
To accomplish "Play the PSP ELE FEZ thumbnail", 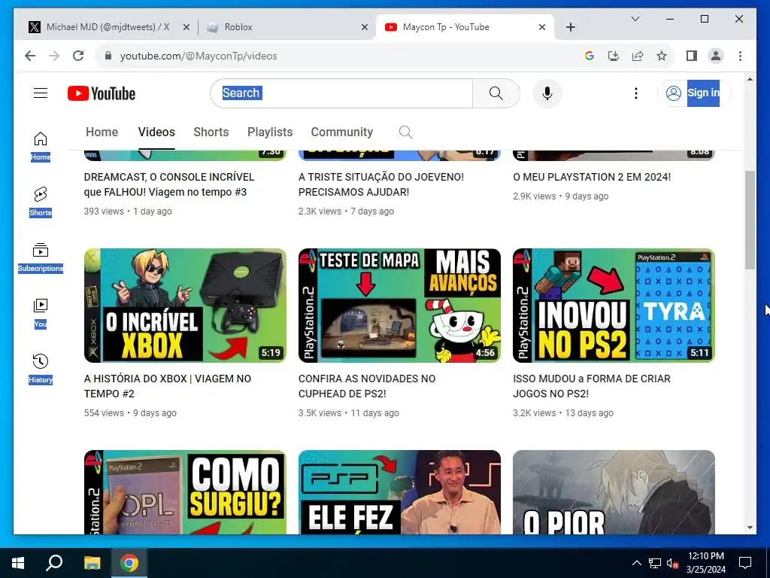I will pos(399,492).
